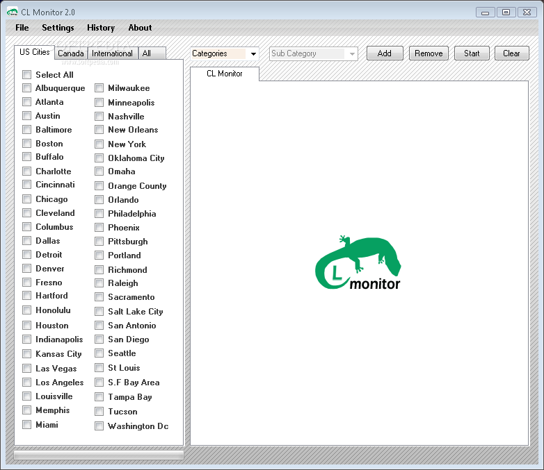
Task: Tick the Minneapolis checkbox
Action: coord(99,103)
